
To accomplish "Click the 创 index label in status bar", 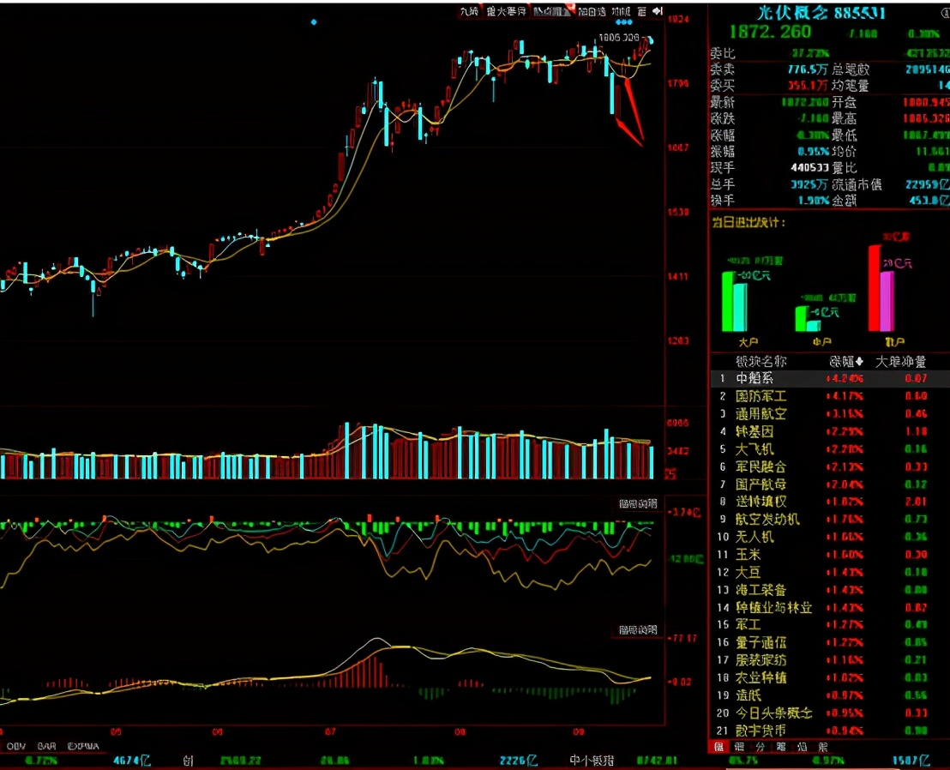I will 189,761.
